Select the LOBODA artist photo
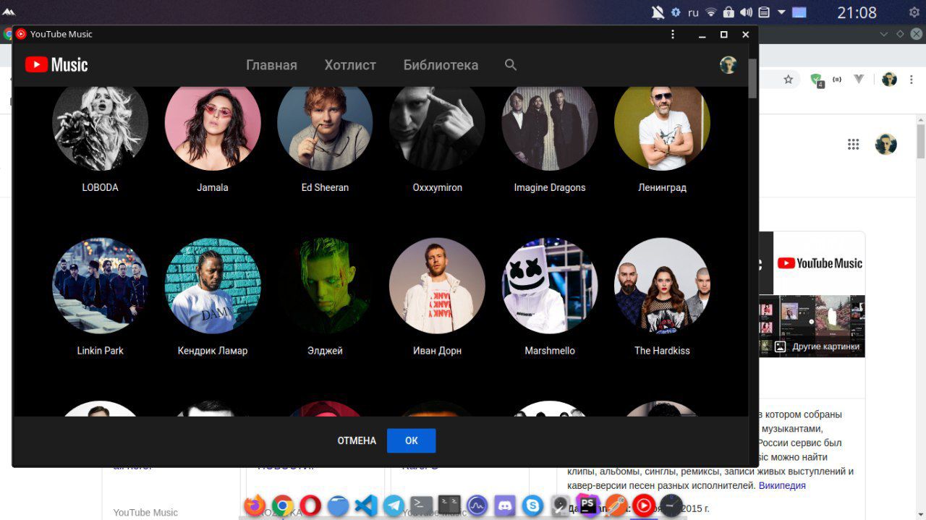Viewport: 926px width, 520px height. [101, 124]
